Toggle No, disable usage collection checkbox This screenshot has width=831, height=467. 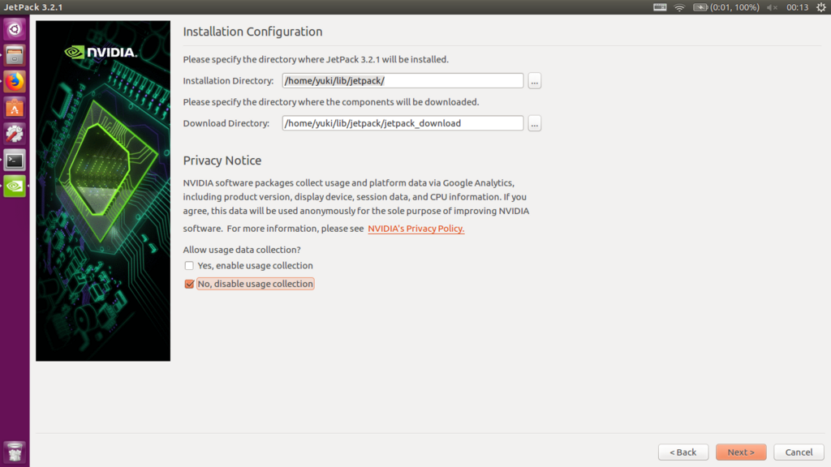point(189,284)
